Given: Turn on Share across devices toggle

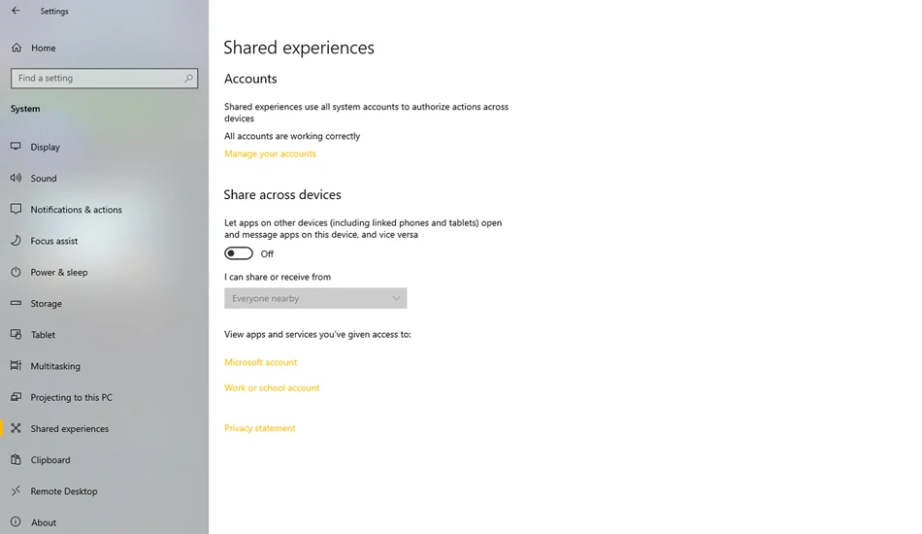Looking at the screenshot, I should pyautogui.click(x=239, y=253).
